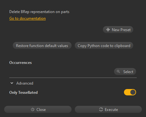Click the Only Tessellated option label
The width and height of the screenshot is (146, 117).
(23, 93)
